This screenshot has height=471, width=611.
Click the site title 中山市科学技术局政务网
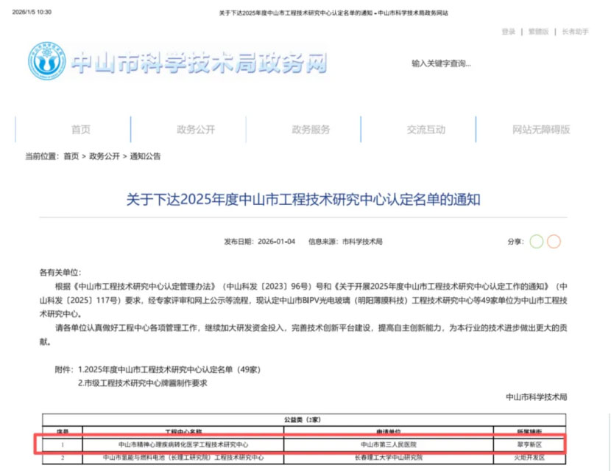(199, 63)
